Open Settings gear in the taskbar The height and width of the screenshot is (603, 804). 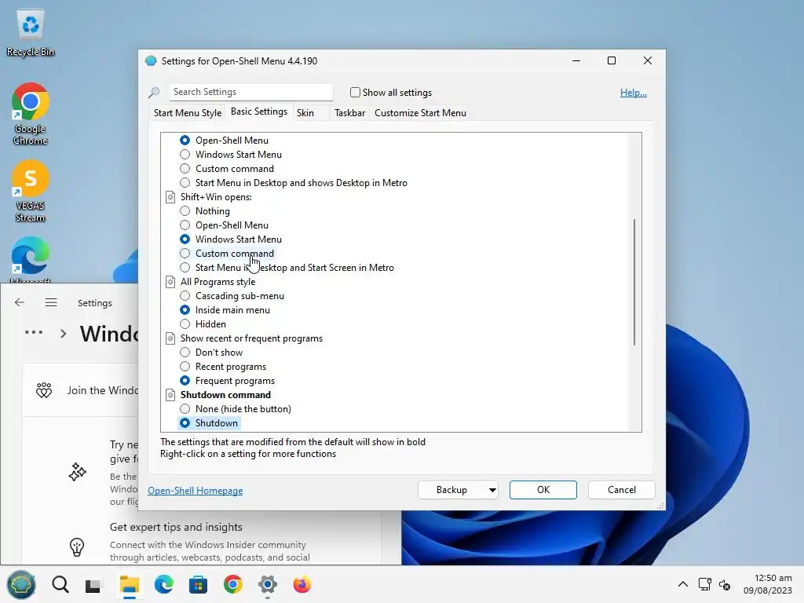tap(268, 584)
